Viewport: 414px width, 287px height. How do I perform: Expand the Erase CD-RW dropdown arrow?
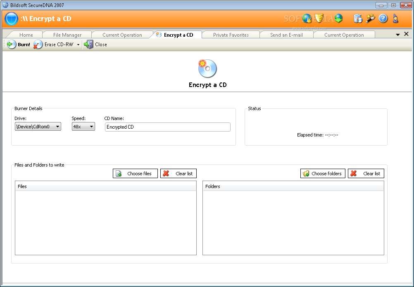78,45
